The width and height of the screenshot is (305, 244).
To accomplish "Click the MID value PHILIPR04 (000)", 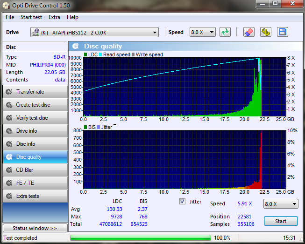I will point(48,65).
